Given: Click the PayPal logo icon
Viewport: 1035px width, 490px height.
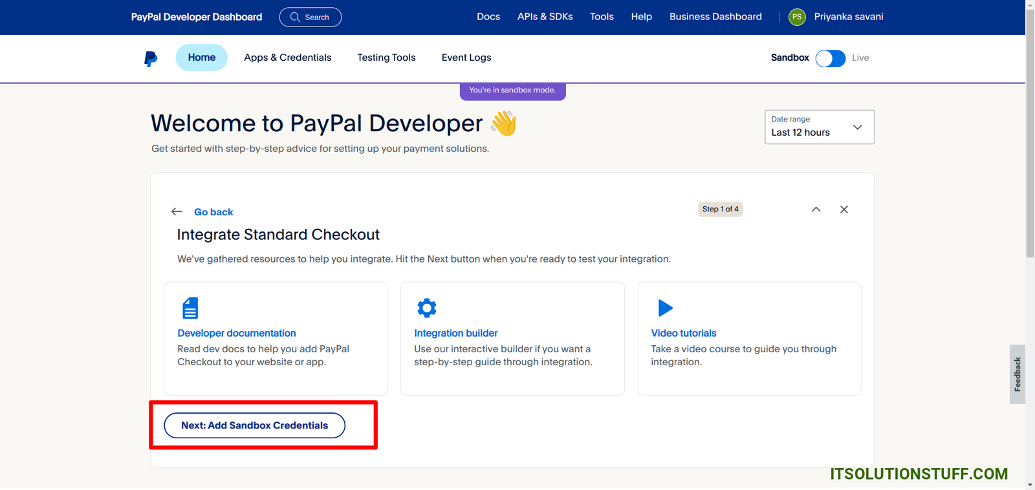Looking at the screenshot, I should point(151,59).
